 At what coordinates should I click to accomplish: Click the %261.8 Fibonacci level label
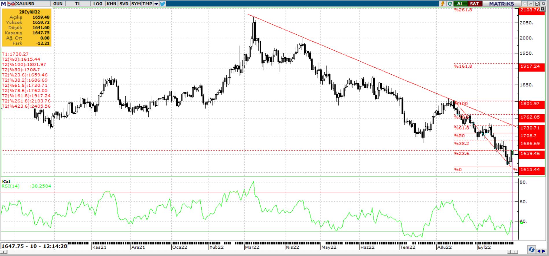pos(463,10)
